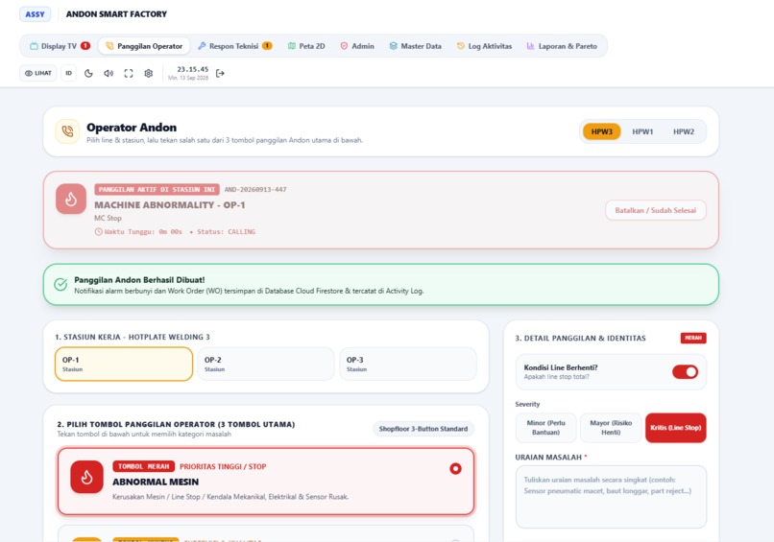Click the Waktu Tunggu clock icon
The height and width of the screenshot is (542, 774).
[x=98, y=231]
